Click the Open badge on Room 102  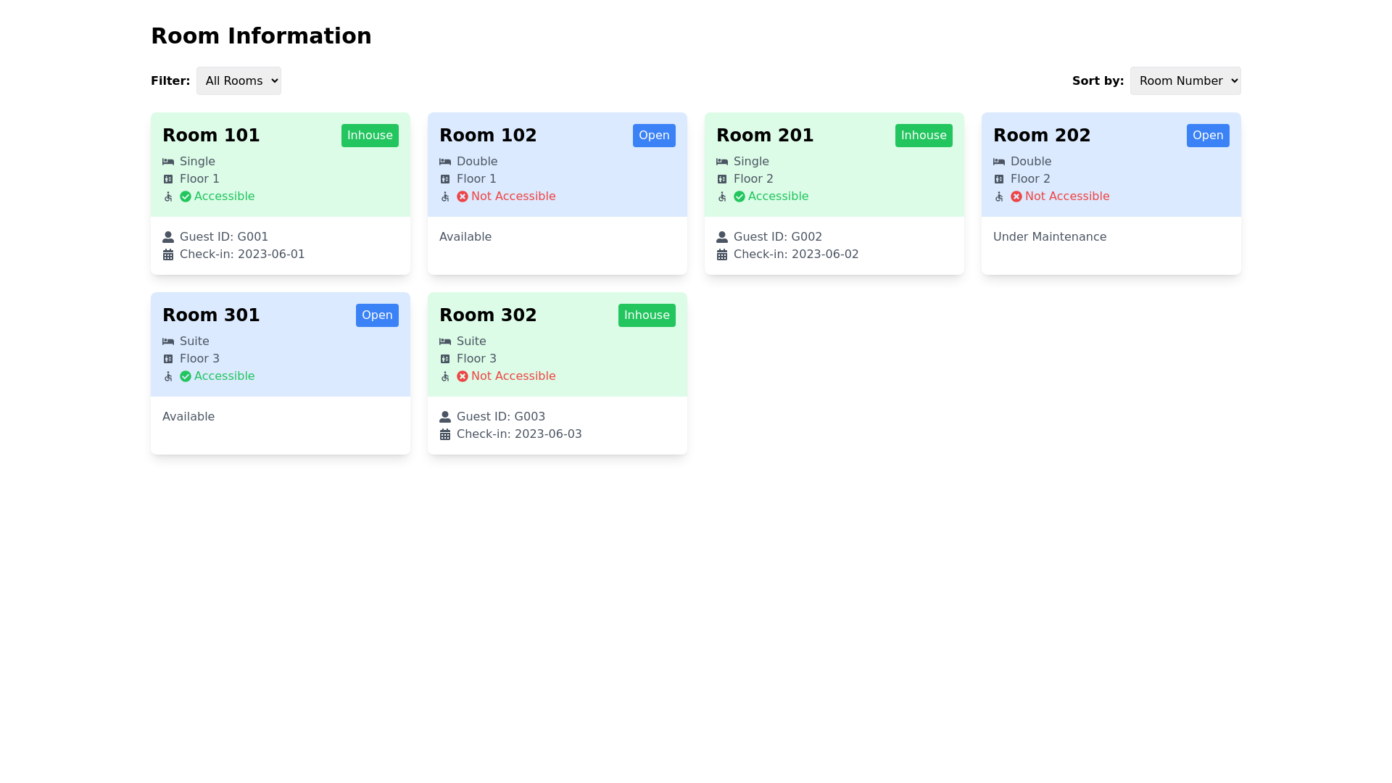click(x=654, y=135)
